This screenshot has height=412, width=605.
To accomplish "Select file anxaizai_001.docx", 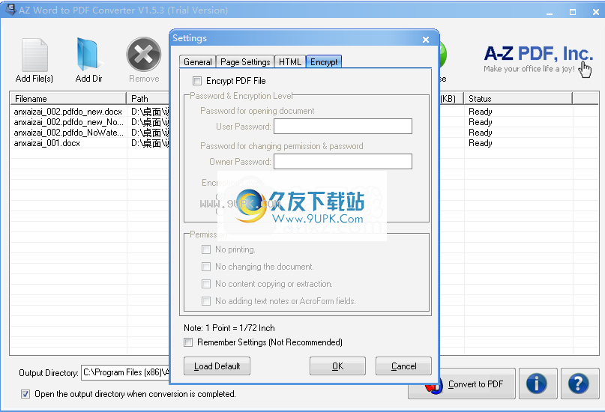I will tap(47, 143).
